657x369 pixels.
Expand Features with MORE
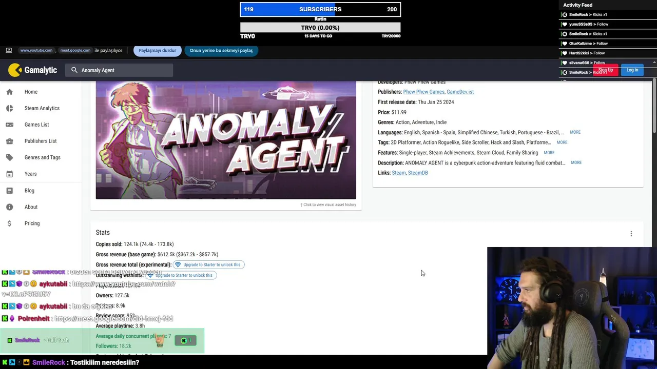[x=549, y=153]
